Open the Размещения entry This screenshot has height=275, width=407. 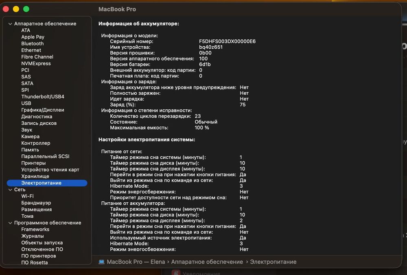click(x=36, y=210)
